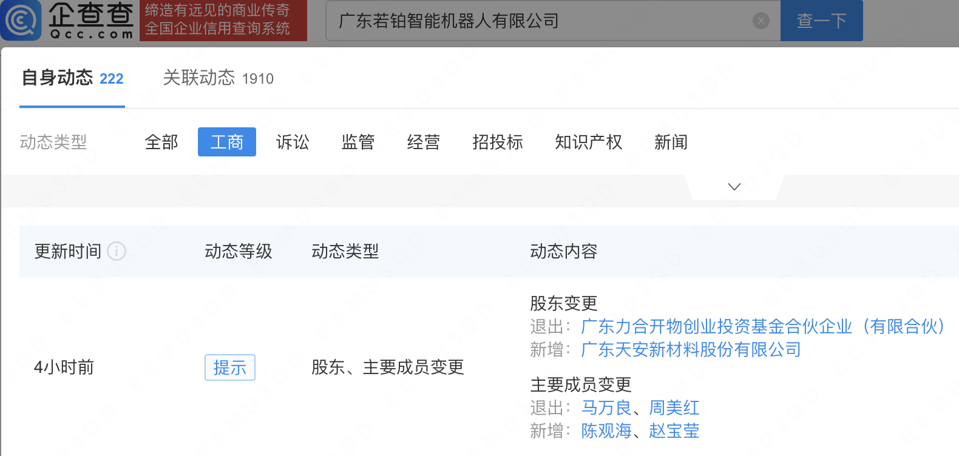
Task: Expand more filters with the chevron
Action: tap(734, 187)
